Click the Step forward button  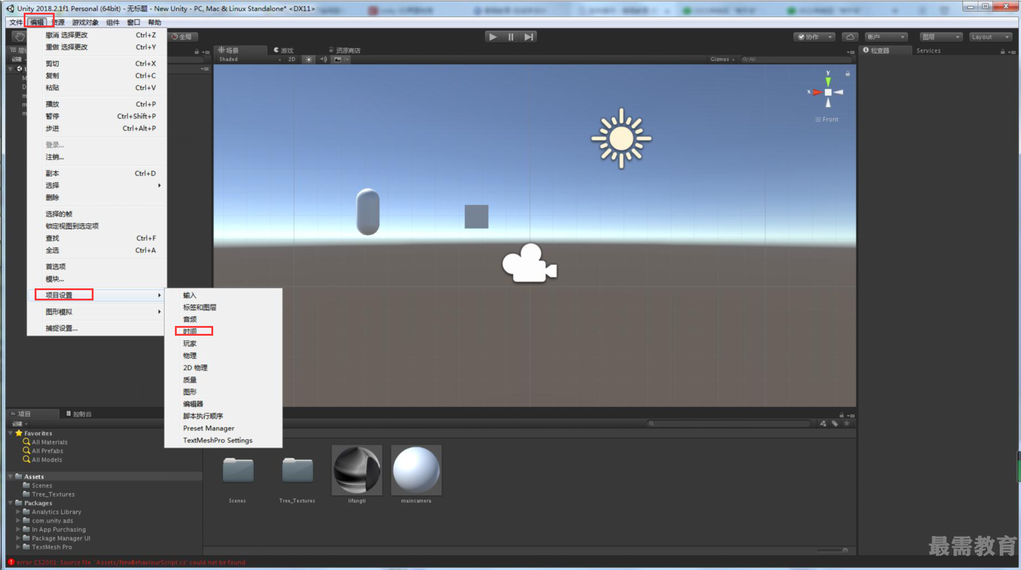click(528, 36)
